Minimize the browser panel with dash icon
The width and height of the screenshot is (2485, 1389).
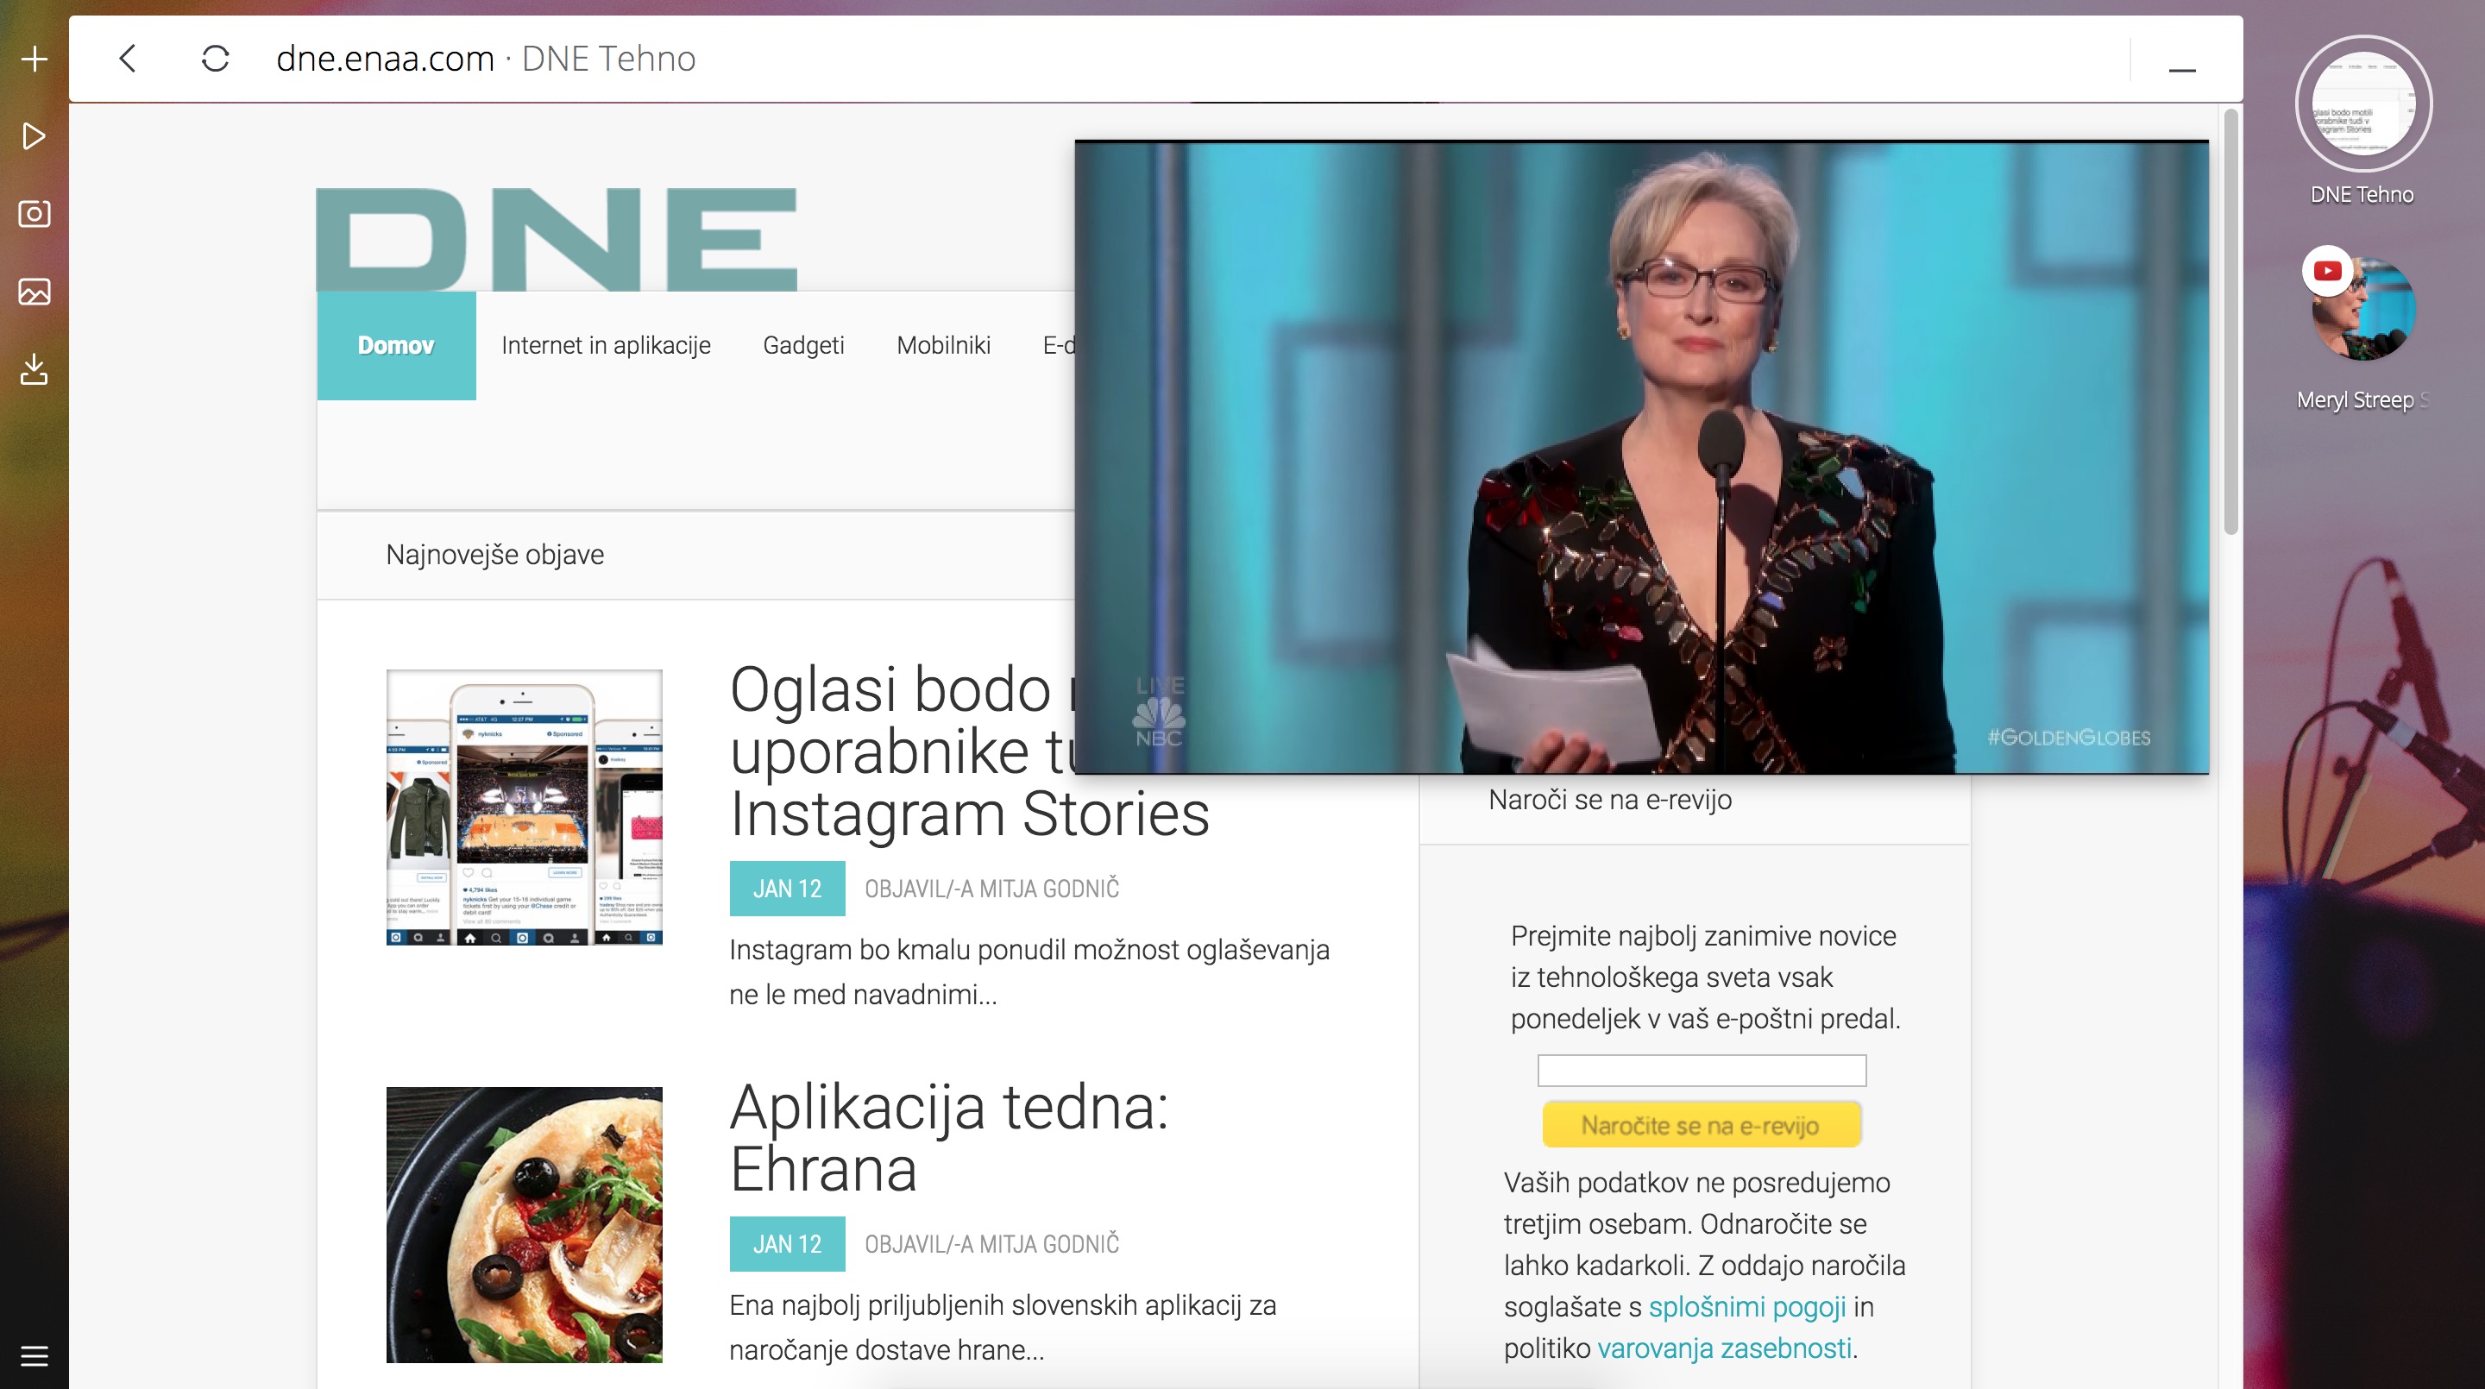[x=2182, y=69]
